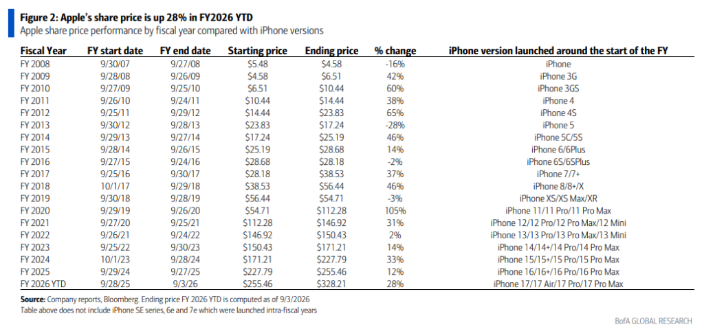This screenshot has height=329, width=704.
Task: Click the % change column header
Action: pyautogui.click(x=395, y=51)
